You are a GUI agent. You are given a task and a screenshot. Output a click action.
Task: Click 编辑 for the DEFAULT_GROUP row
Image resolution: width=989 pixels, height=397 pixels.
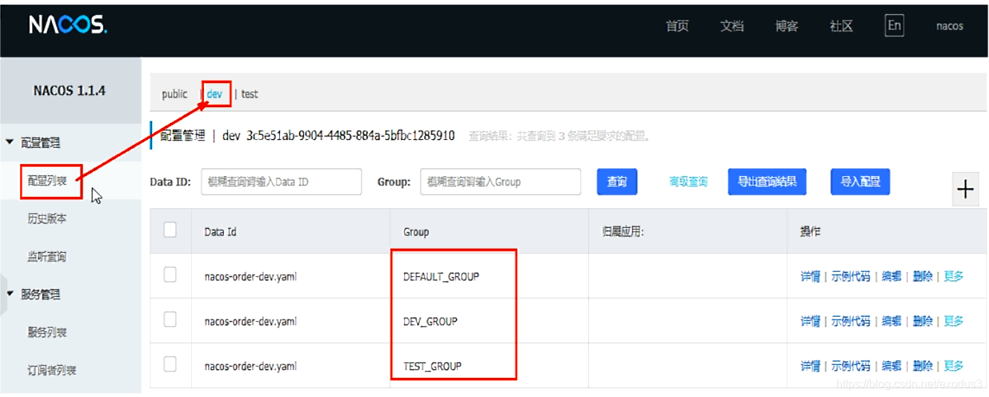[x=892, y=276]
